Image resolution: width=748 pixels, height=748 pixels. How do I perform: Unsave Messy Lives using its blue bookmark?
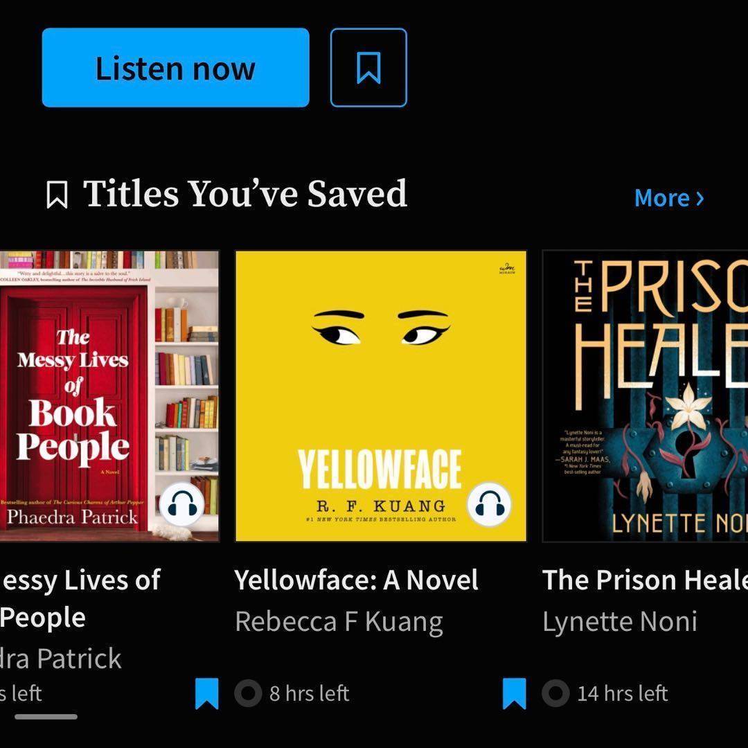(x=206, y=693)
